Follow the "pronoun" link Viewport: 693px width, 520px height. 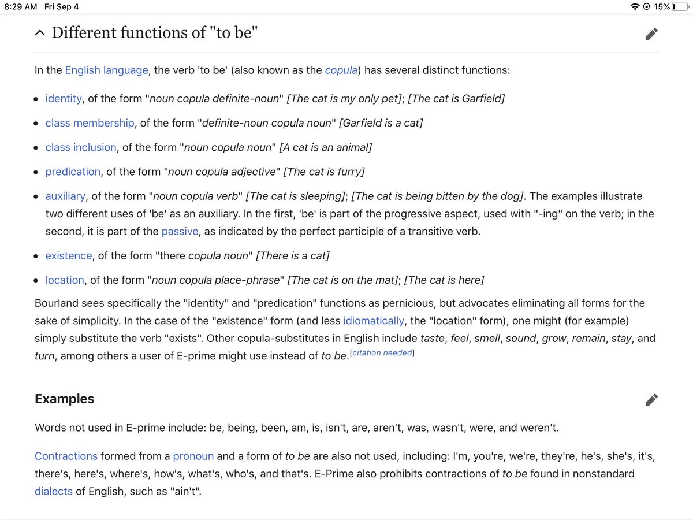tap(193, 456)
